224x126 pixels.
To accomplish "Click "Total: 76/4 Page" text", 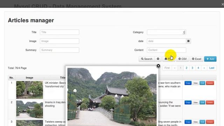I will [x=17, y=68].
